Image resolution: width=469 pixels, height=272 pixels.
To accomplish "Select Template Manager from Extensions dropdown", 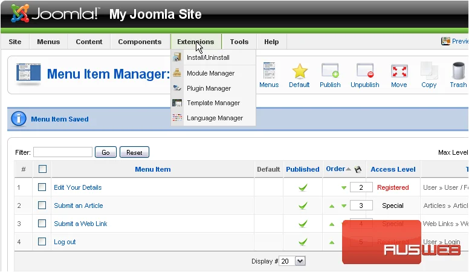I will coord(213,103).
